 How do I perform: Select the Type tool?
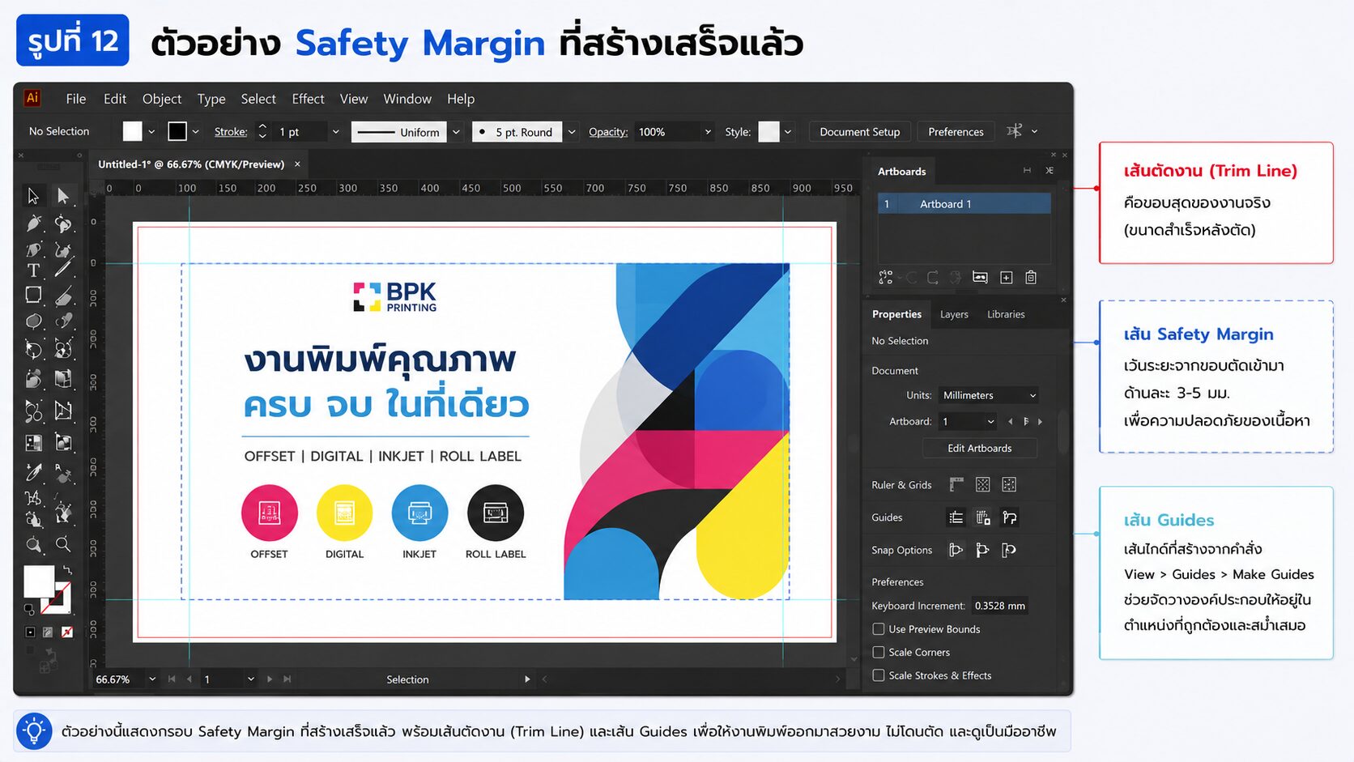point(33,270)
